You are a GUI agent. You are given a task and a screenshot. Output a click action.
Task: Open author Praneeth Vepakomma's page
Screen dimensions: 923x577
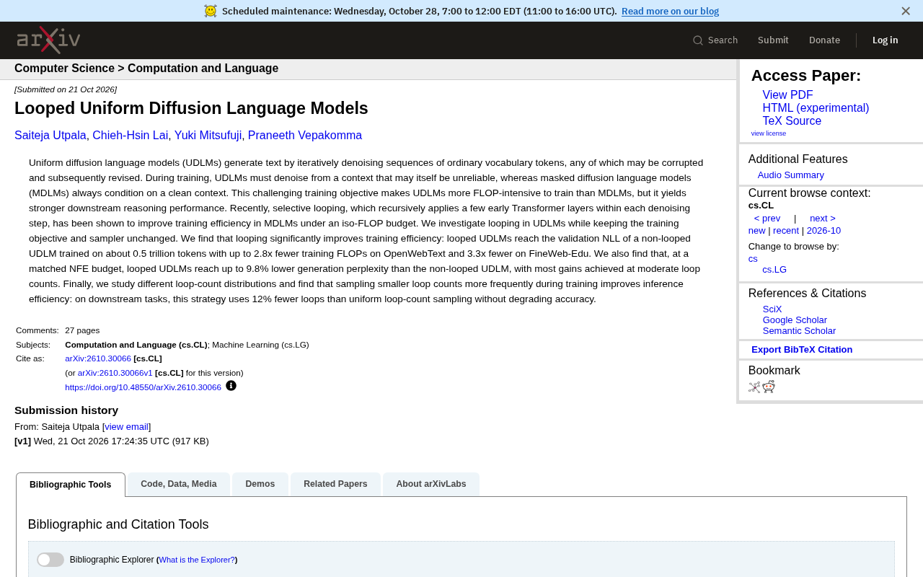(305, 136)
